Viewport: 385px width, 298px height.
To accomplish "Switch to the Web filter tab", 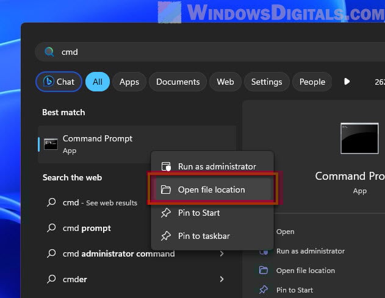I will (225, 82).
